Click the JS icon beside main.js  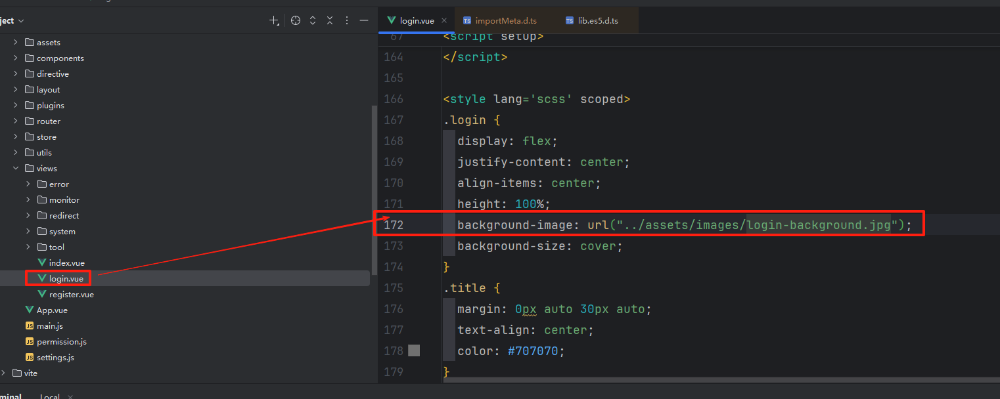pos(30,325)
